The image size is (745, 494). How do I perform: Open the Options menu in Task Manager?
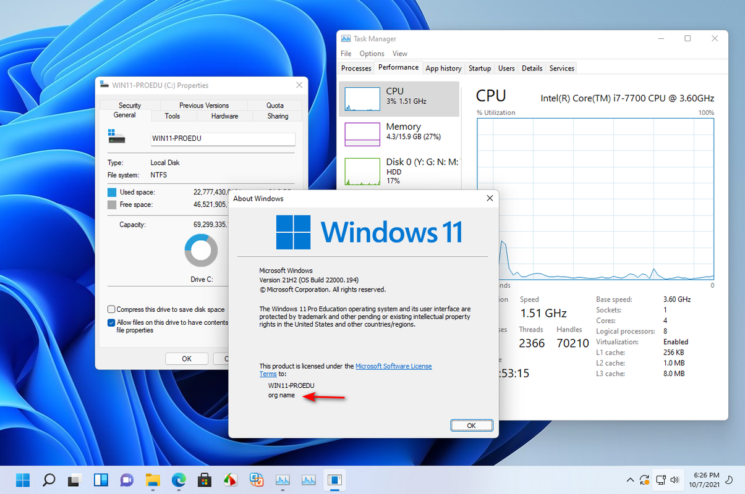pyautogui.click(x=372, y=54)
